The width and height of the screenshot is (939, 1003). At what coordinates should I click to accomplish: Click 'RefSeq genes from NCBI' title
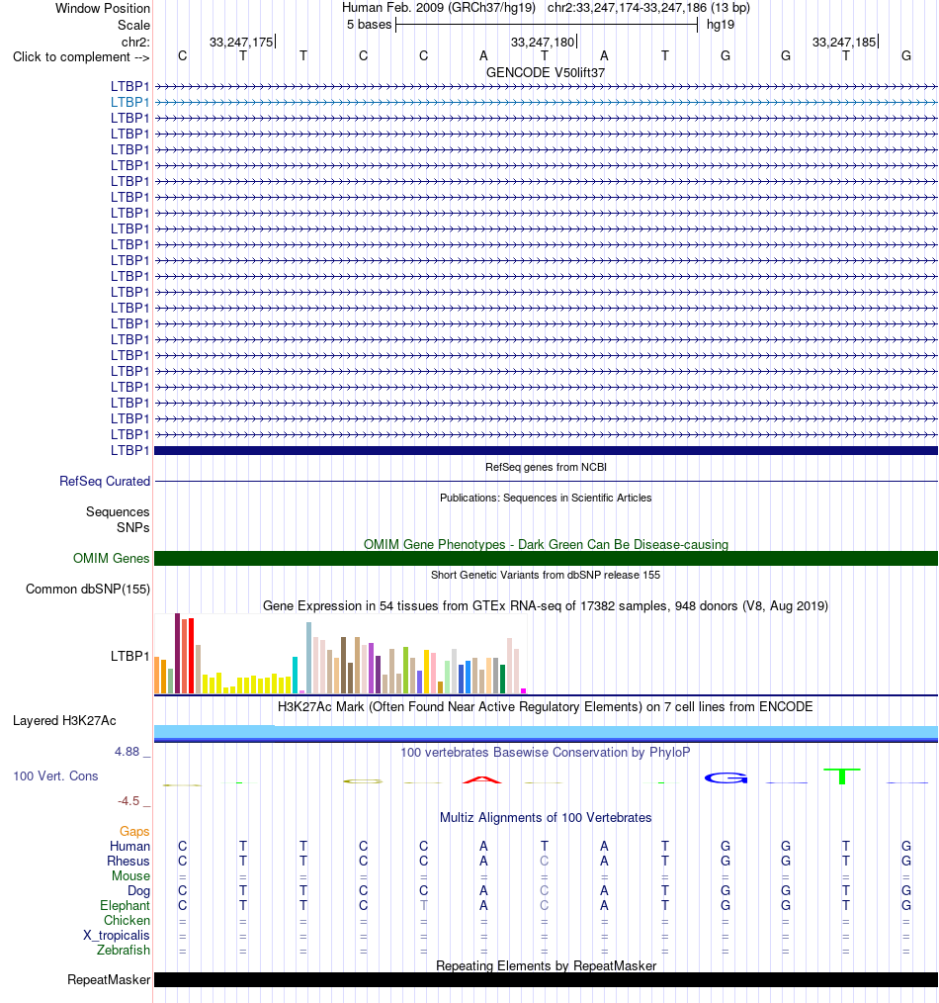[x=546, y=467]
